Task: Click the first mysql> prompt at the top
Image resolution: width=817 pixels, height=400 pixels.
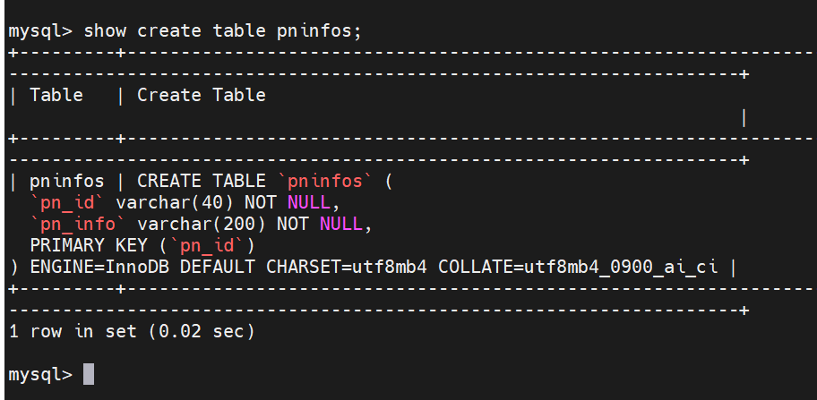Action: click(x=40, y=30)
